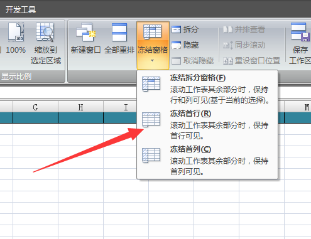This screenshot has width=311, height=239.
Task: Click the 并排查看 side-by-side button
Action: tap(244, 29)
